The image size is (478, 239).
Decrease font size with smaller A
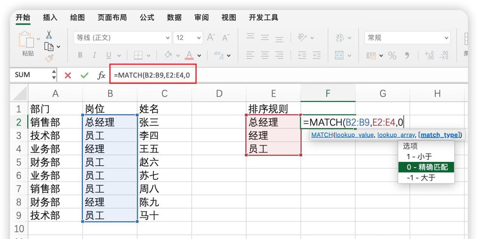(x=226, y=38)
